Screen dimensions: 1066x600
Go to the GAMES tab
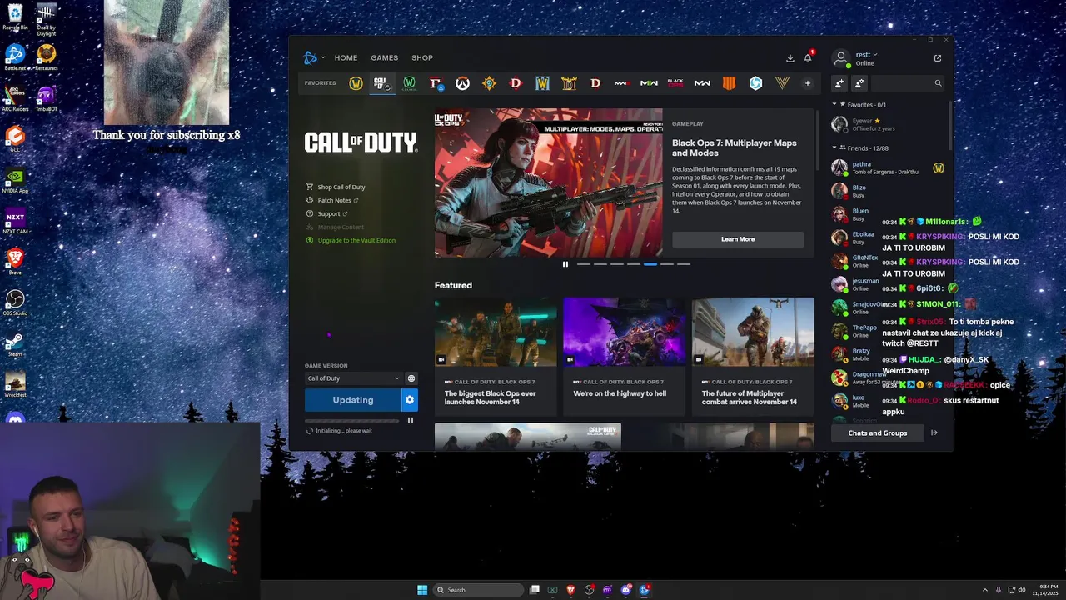384,58
